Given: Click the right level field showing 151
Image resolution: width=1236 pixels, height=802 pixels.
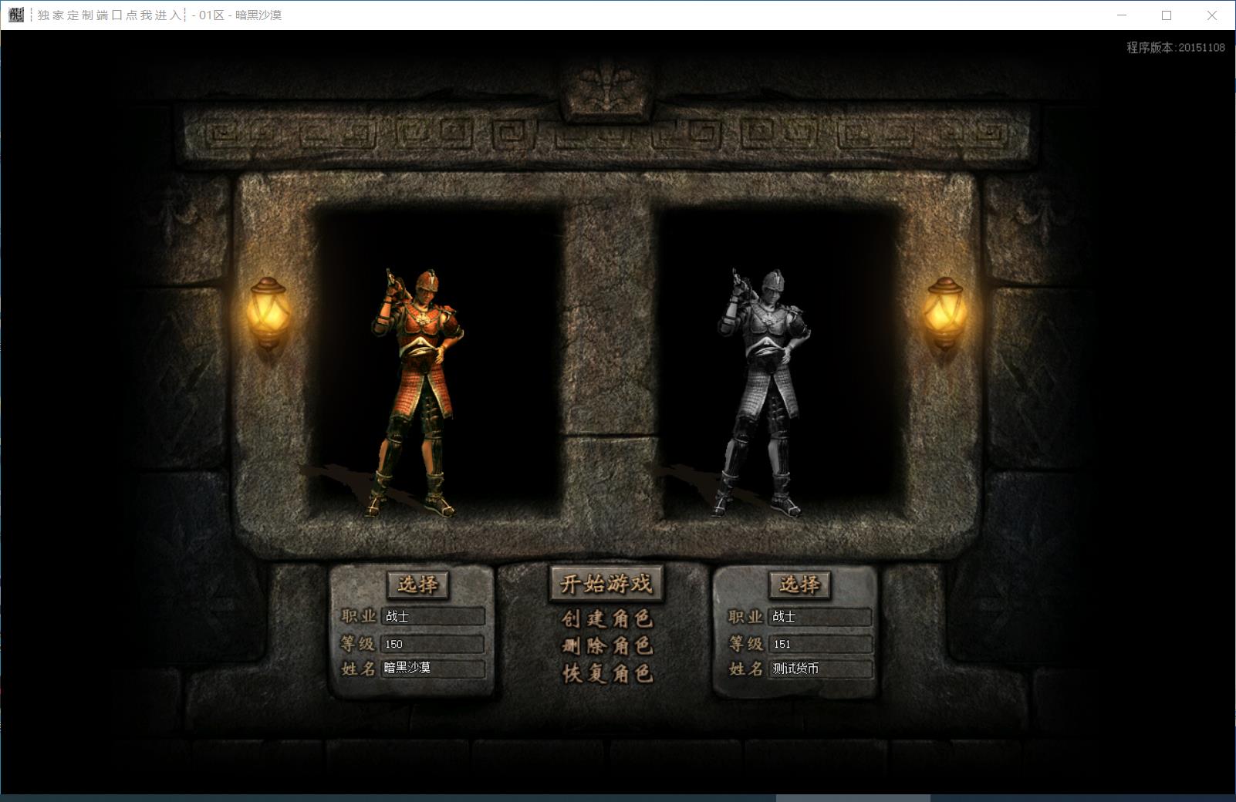Looking at the screenshot, I should pyautogui.click(x=821, y=644).
